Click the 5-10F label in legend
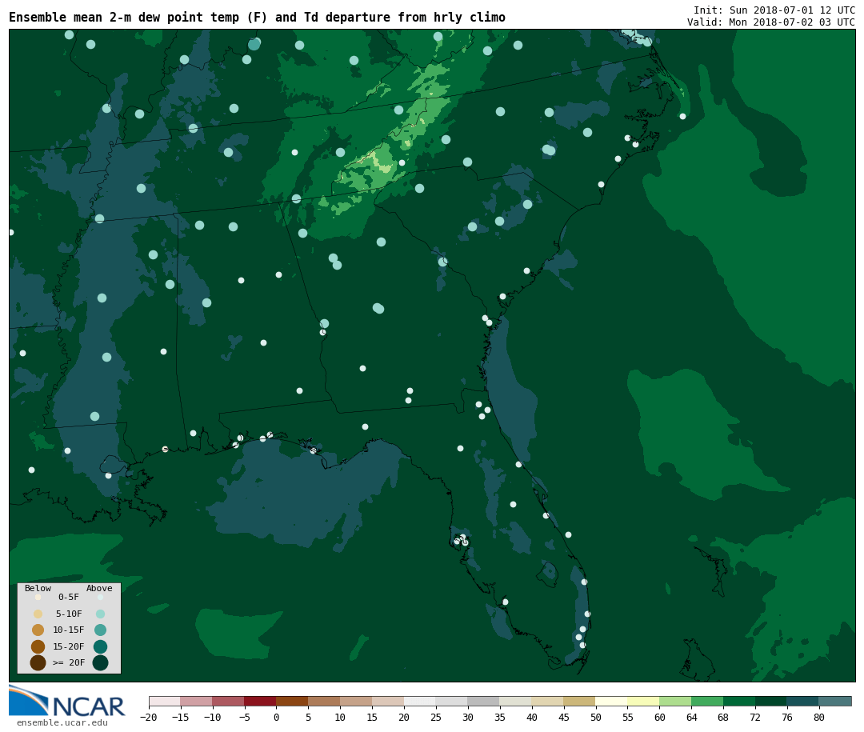 pyautogui.click(x=69, y=614)
